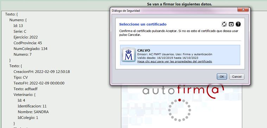Select the CALVO certificate name
The width and height of the screenshot is (267, 128).
point(144,50)
